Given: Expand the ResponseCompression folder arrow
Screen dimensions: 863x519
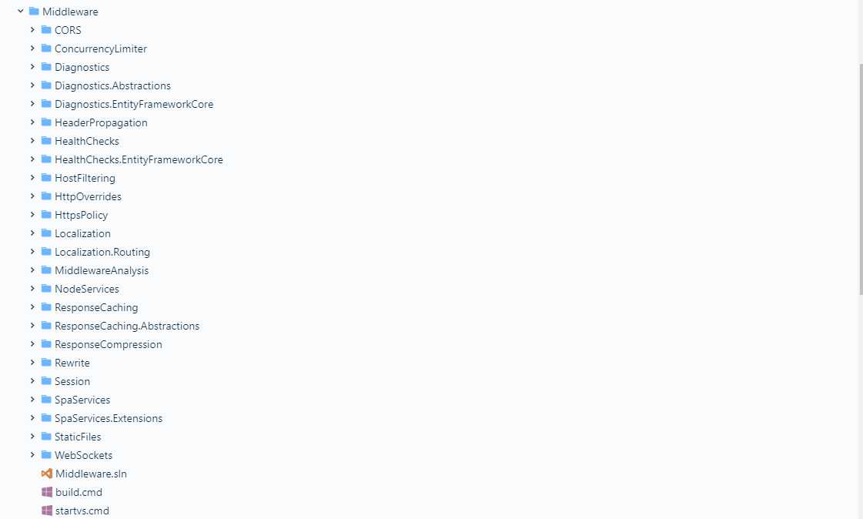Looking at the screenshot, I should pyautogui.click(x=32, y=344).
